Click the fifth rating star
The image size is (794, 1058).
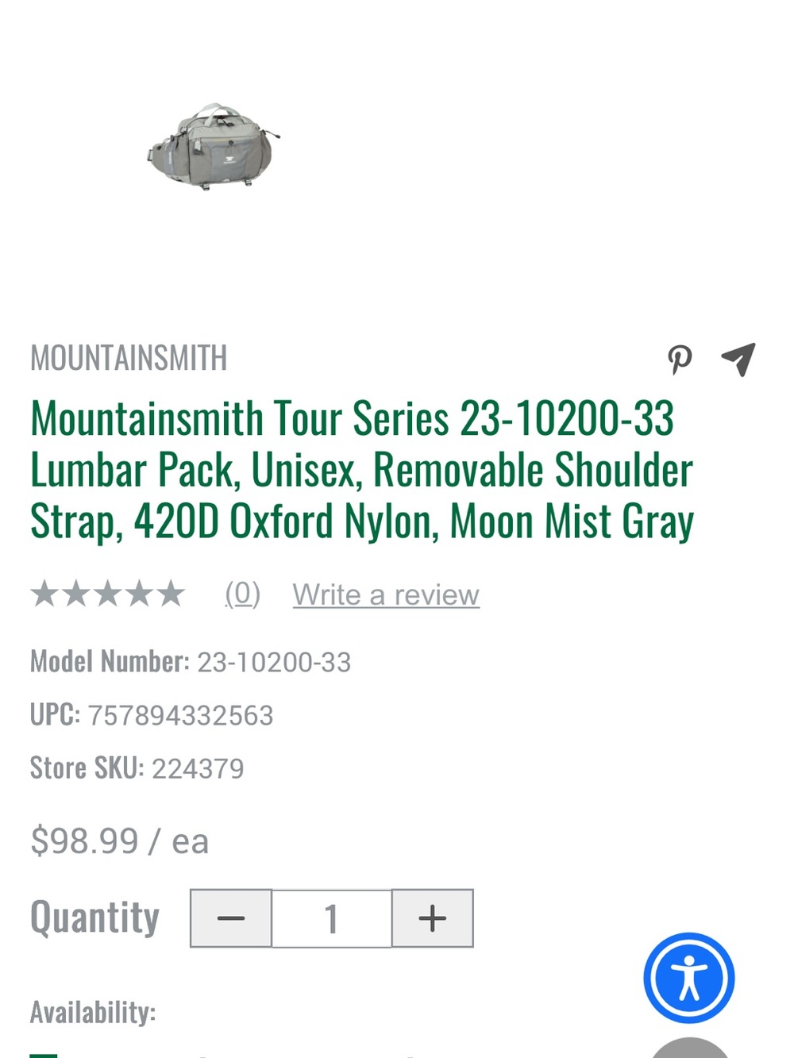pos(171,594)
